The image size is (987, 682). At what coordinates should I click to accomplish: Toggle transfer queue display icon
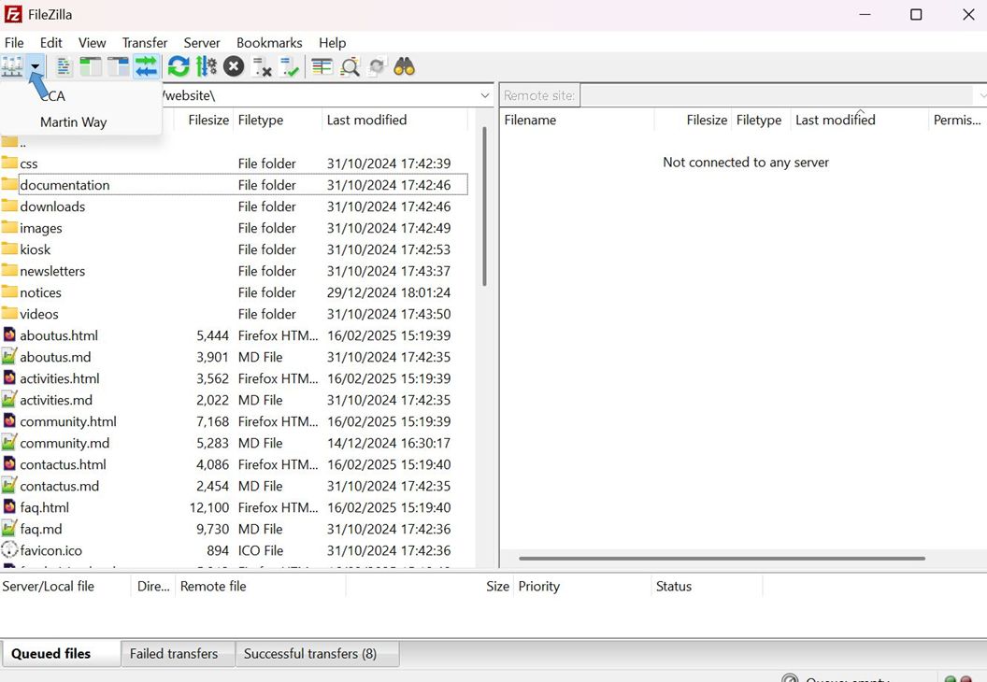[146, 66]
